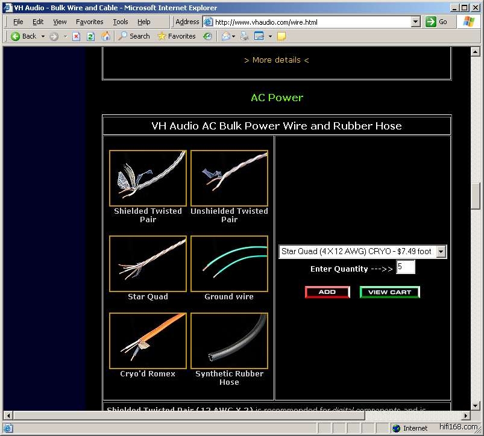The width and height of the screenshot is (484, 436).
Task: Go to the Home page icon
Action: coord(105,36)
